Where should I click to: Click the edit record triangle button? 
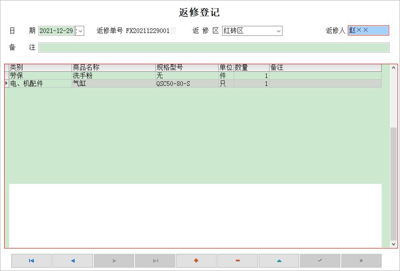coord(279,261)
